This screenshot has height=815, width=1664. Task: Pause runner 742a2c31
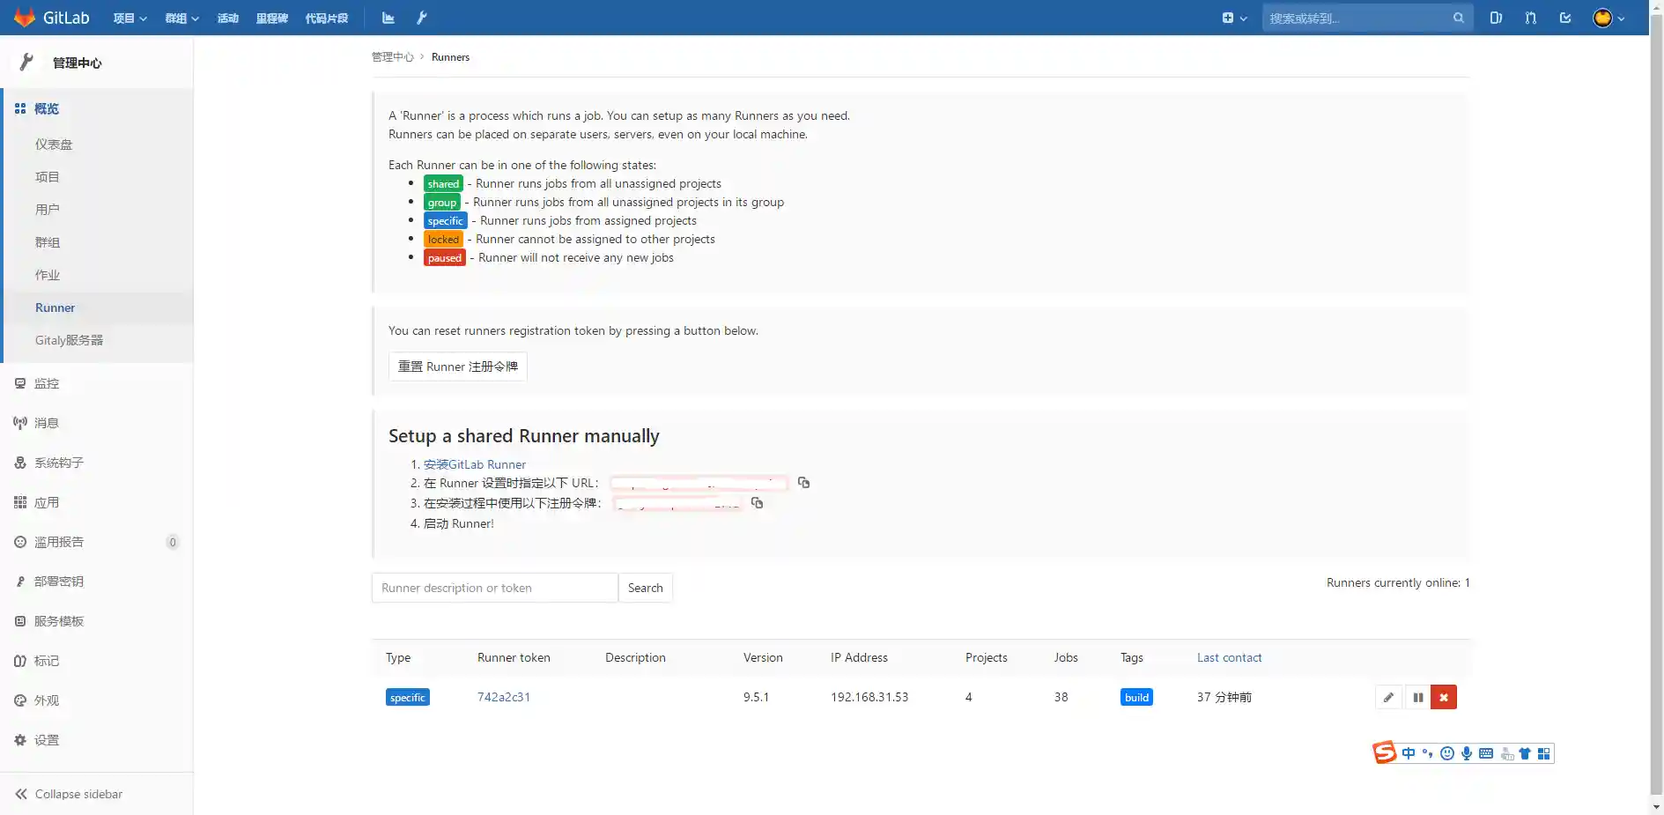[x=1417, y=697]
